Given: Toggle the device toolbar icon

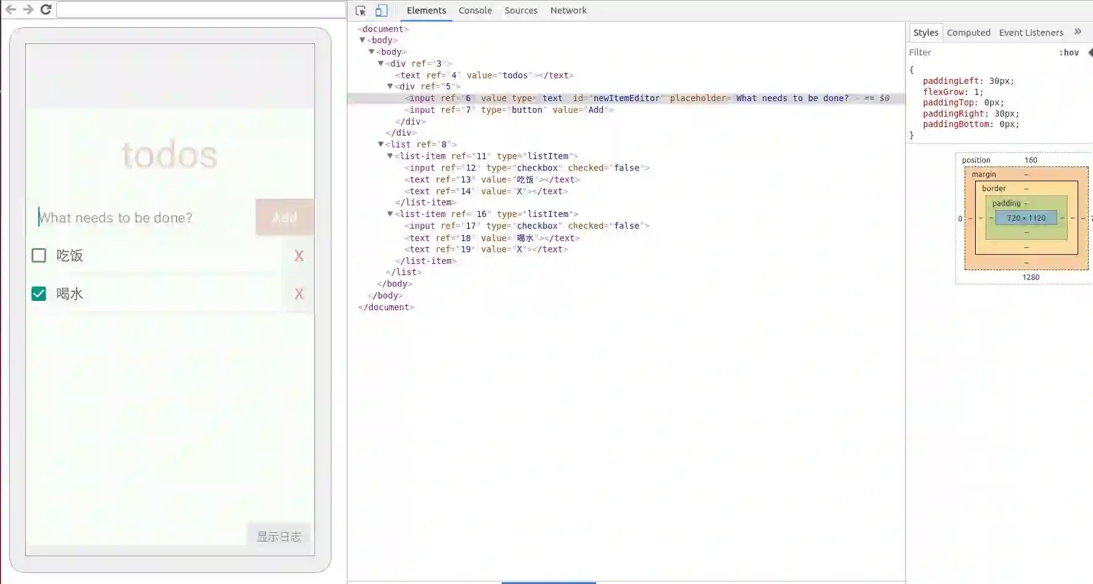Looking at the screenshot, I should coord(381,10).
